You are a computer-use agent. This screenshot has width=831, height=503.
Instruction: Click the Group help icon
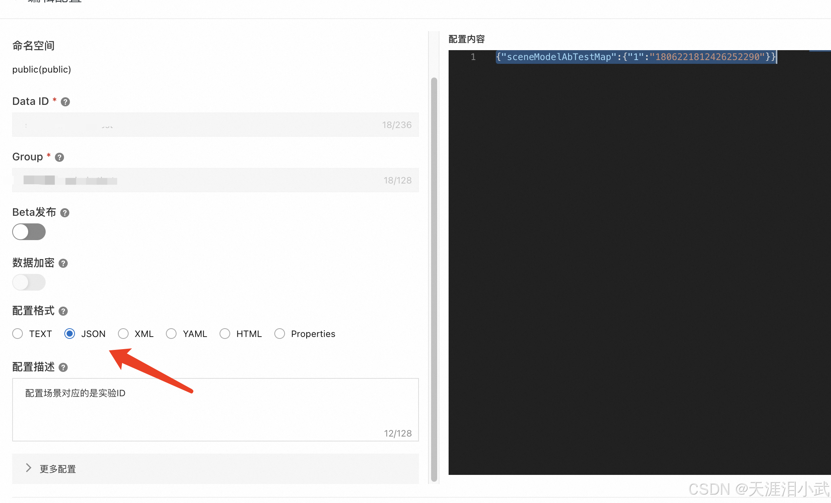point(59,157)
